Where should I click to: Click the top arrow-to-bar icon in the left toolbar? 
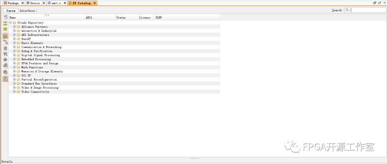pyautogui.click(x=5, y=17)
